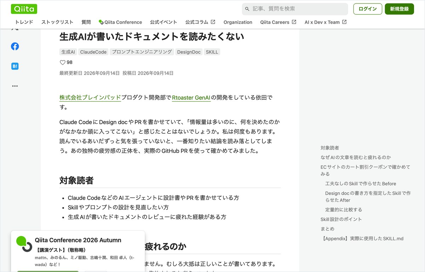Select the SKILL tag

(x=212, y=52)
